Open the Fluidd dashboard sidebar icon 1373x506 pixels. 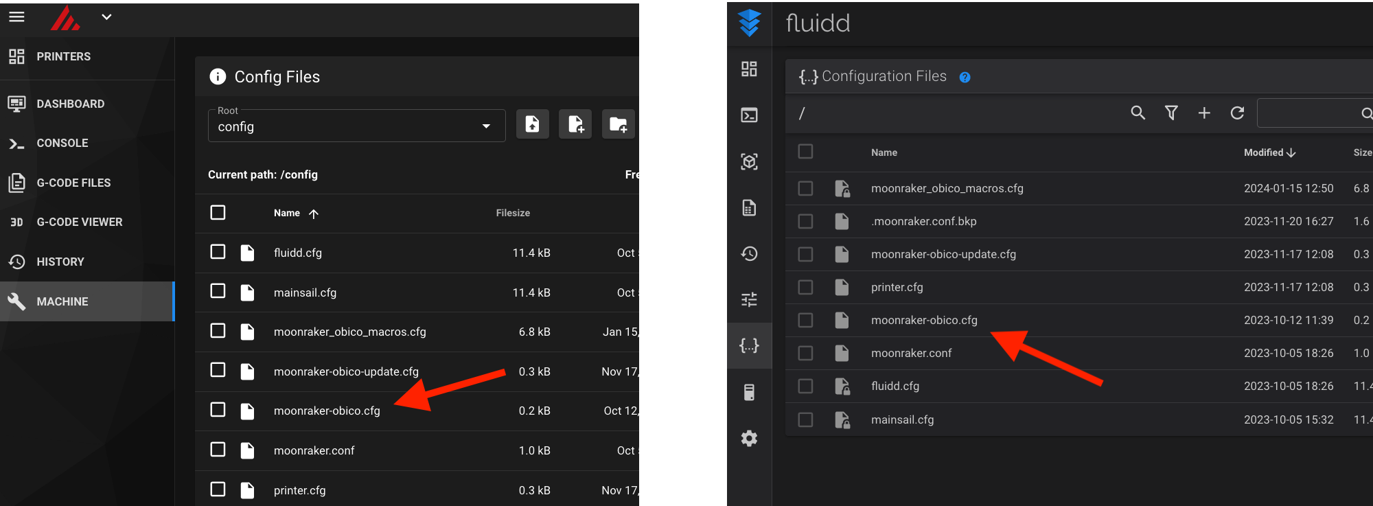click(x=749, y=69)
